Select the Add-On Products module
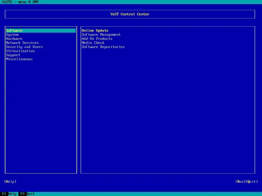 97,39
